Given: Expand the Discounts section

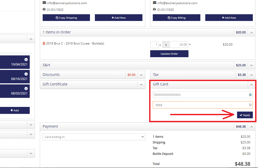Looking at the screenshot, I should (x=141, y=75).
